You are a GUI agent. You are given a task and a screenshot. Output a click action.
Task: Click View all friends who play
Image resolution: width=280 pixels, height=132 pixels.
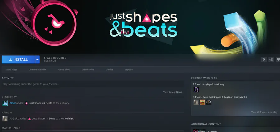coord(264,112)
